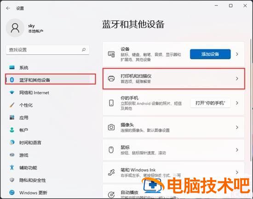Click the phone icon for 你的手机
This screenshot has height=199, width=253.
pyautogui.click(x=111, y=103)
